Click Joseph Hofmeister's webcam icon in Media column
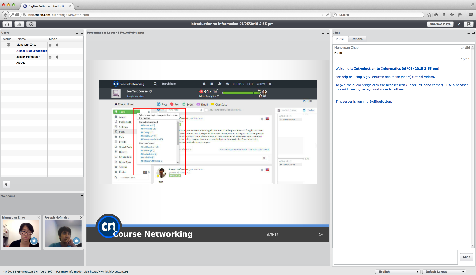The image size is (476, 275). (50, 57)
